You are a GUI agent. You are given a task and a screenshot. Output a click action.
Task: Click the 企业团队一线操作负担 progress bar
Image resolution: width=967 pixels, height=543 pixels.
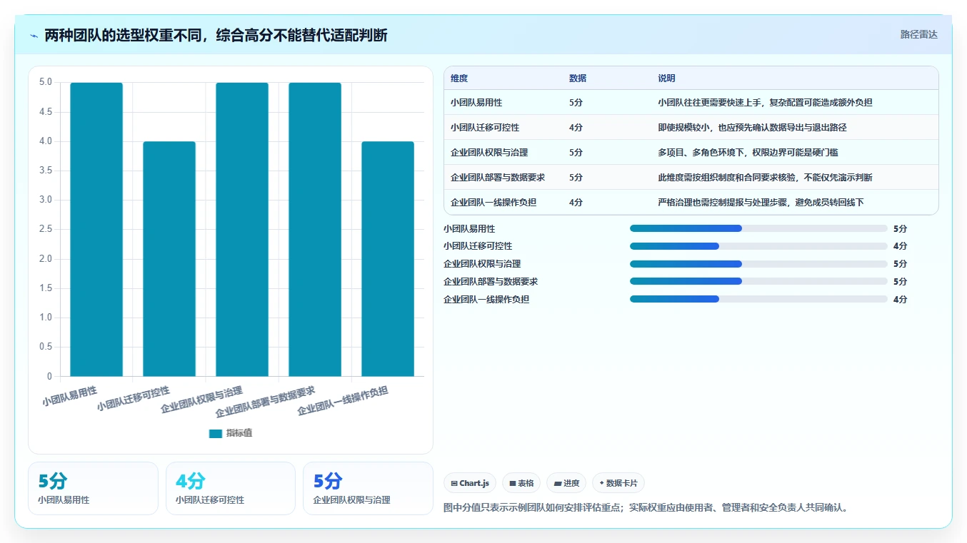[x=758, y=299]
